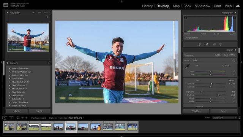The width and height of the screenshot is (243, 137).
Task: Hide the top module picker panel arrow
Action: point(121,1)
